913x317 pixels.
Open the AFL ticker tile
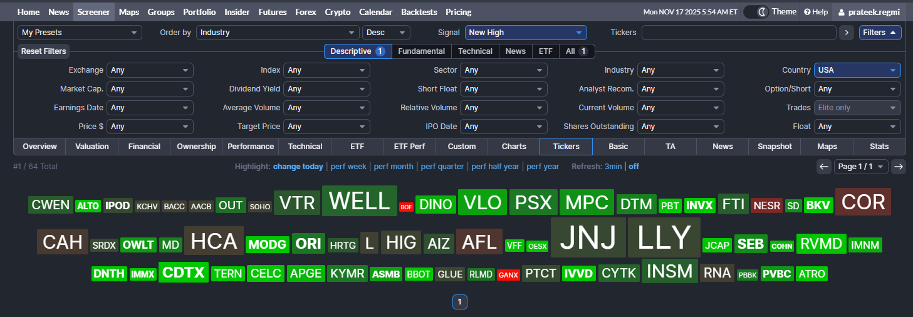pyautogui.click(x=479, y=241)
